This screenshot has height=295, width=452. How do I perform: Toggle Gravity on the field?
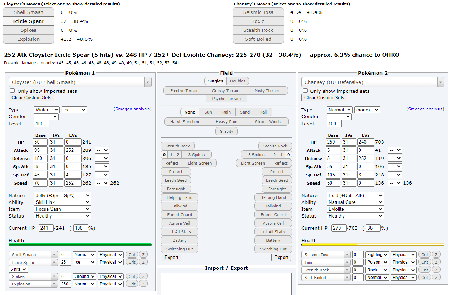tap(226, 131)
